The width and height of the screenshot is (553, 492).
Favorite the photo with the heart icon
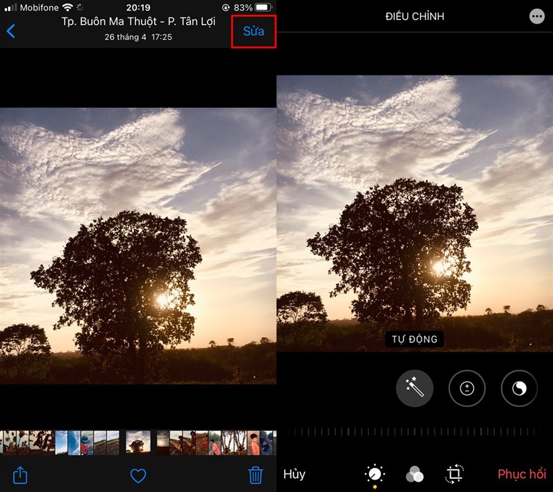[x=138, y=476]
